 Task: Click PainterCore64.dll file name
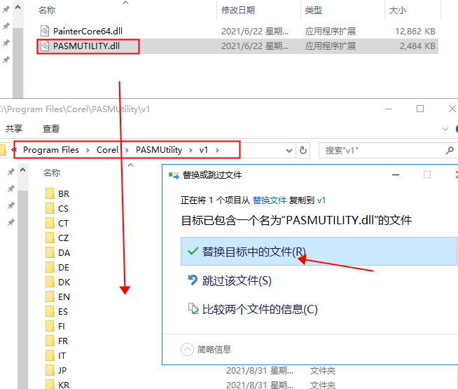(88, 32)
